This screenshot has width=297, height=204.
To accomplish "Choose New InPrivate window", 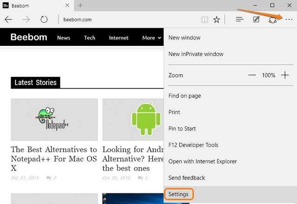I will [196, 54].
